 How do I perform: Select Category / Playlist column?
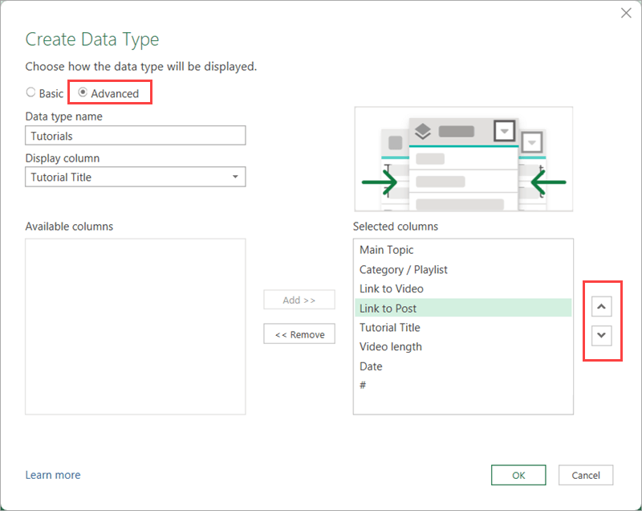point(404,269)
